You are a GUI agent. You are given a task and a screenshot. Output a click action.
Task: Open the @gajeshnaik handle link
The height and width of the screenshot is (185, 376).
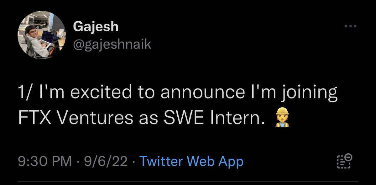112,45
